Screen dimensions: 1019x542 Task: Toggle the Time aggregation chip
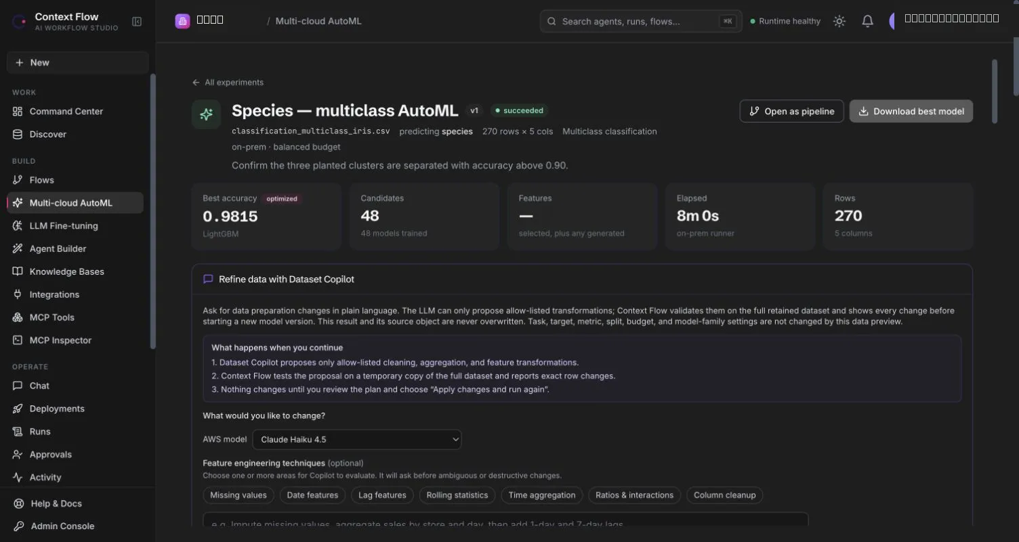[542, 495]
